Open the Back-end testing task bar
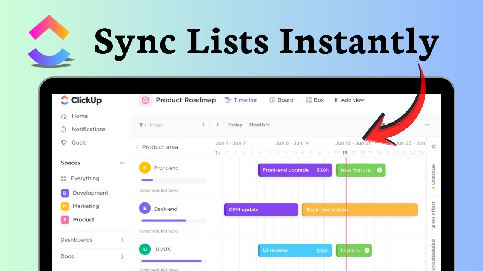The image size is (483, 271). pyautogui.click(x=360, y=210)
